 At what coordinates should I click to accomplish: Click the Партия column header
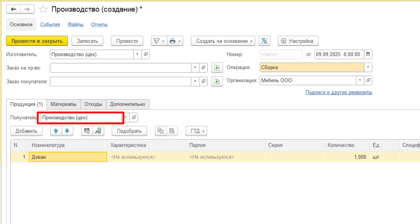225,145
